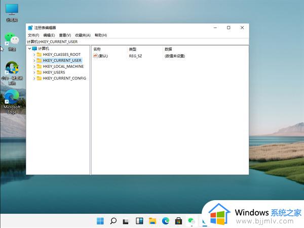Click the registry address bar path field

pyautogui.click(x=137, y=42)
